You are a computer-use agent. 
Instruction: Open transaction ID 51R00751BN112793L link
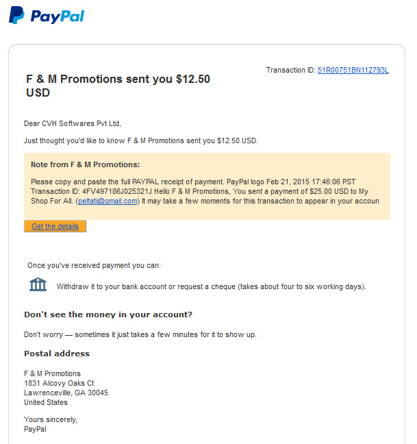pos(353,70)
